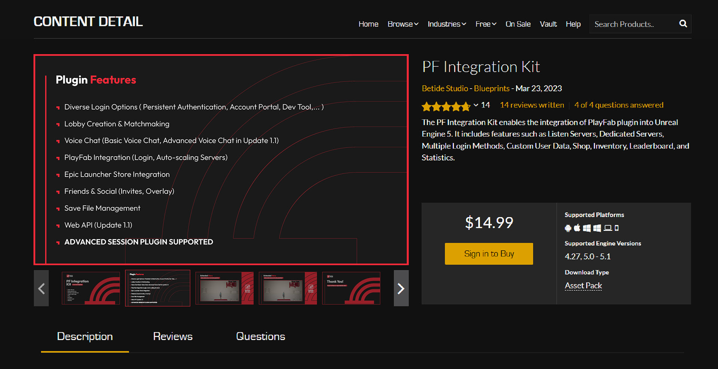Image resolution: width=718 pixels, height=369 pixels.
Task: Open the Free dropdown menu
Action: pos(486,24)
